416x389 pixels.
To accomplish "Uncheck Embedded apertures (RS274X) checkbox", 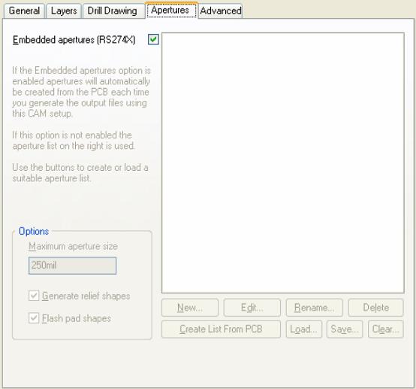I will pos(153,39).
